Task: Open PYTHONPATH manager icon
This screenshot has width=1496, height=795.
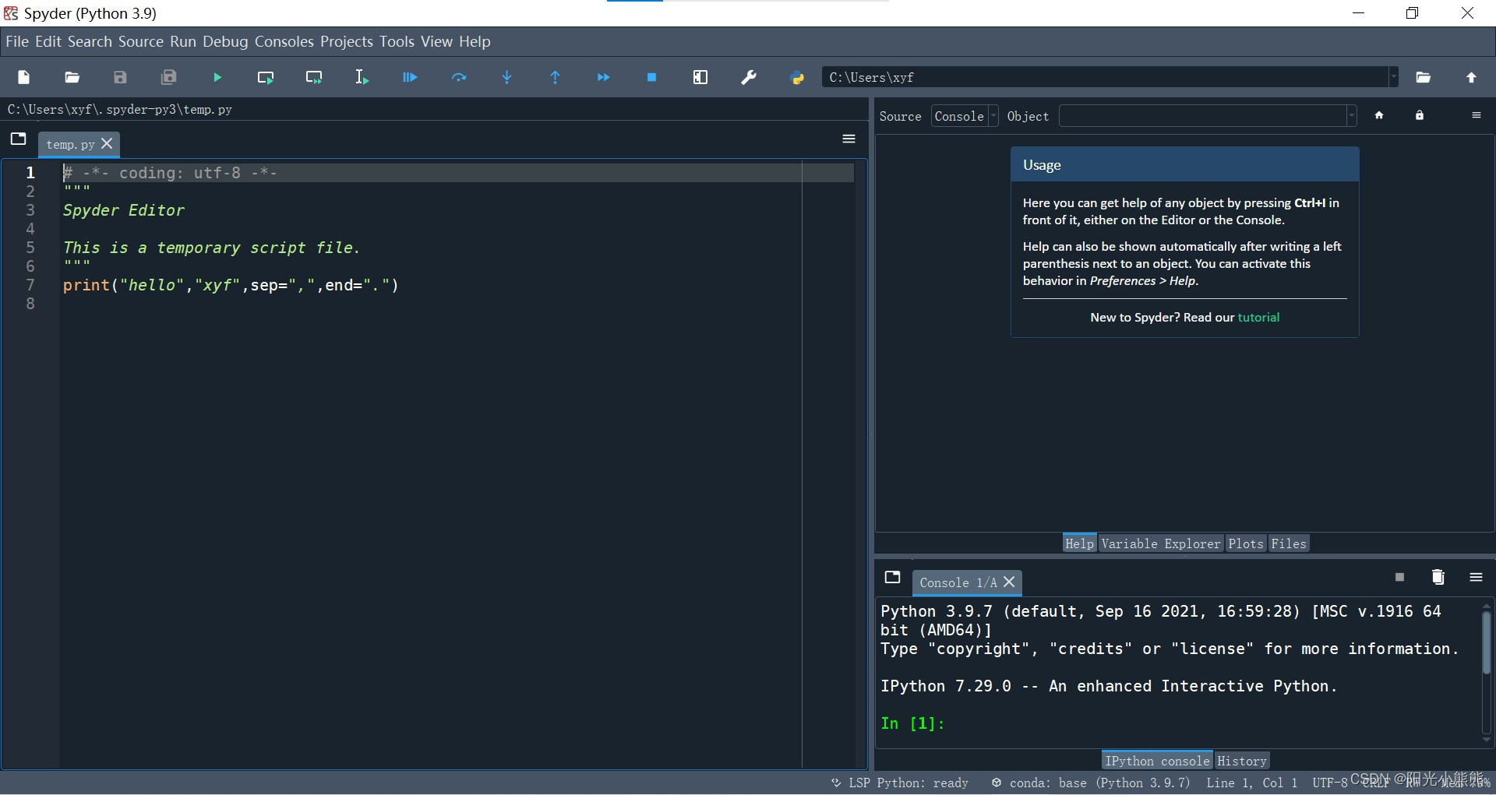Action: click(x=797, y=77)
